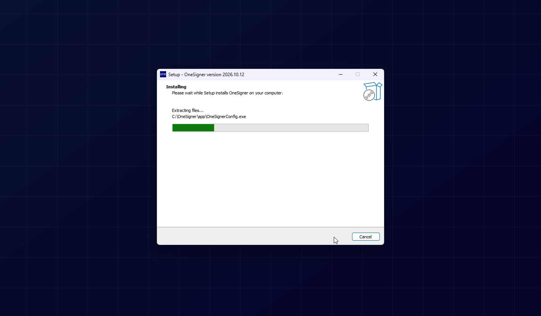Click the disabled maximize button
The height and width of the screenshot is (316, 541).
358,75
